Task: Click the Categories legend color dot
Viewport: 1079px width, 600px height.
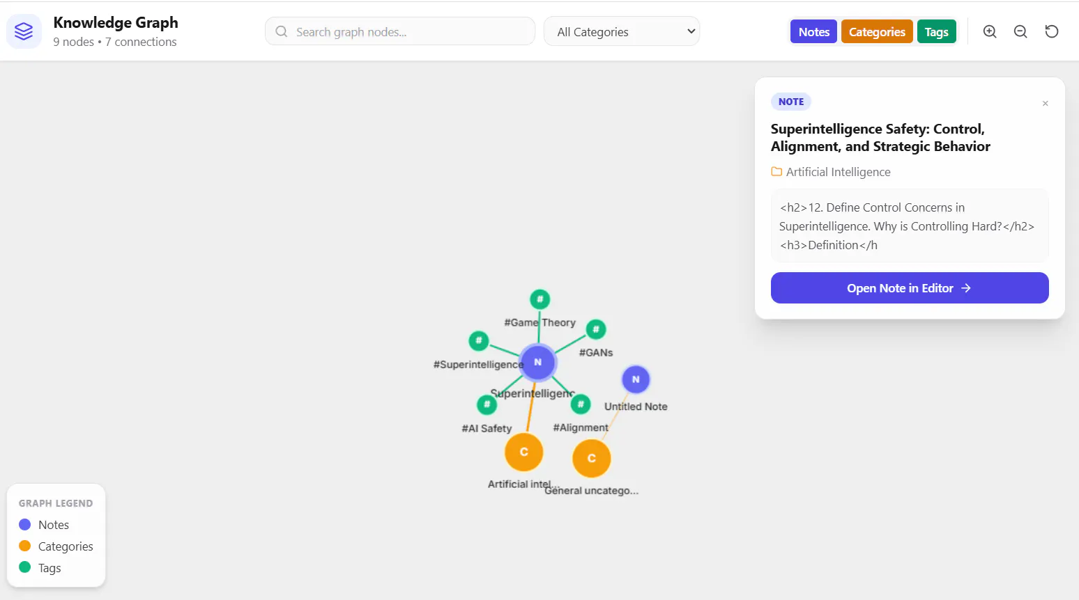Action: tap(25, 546)
